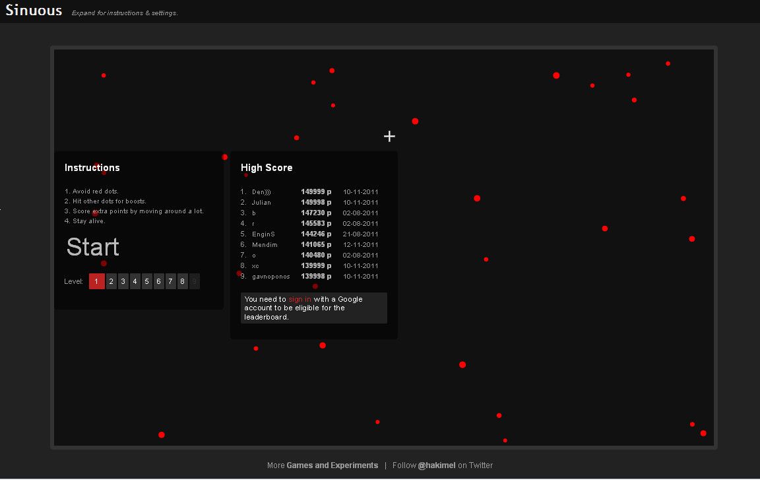760x480 pixels.
Task: Click the white plus cursor marker
Action: click(x=389, y=136)
